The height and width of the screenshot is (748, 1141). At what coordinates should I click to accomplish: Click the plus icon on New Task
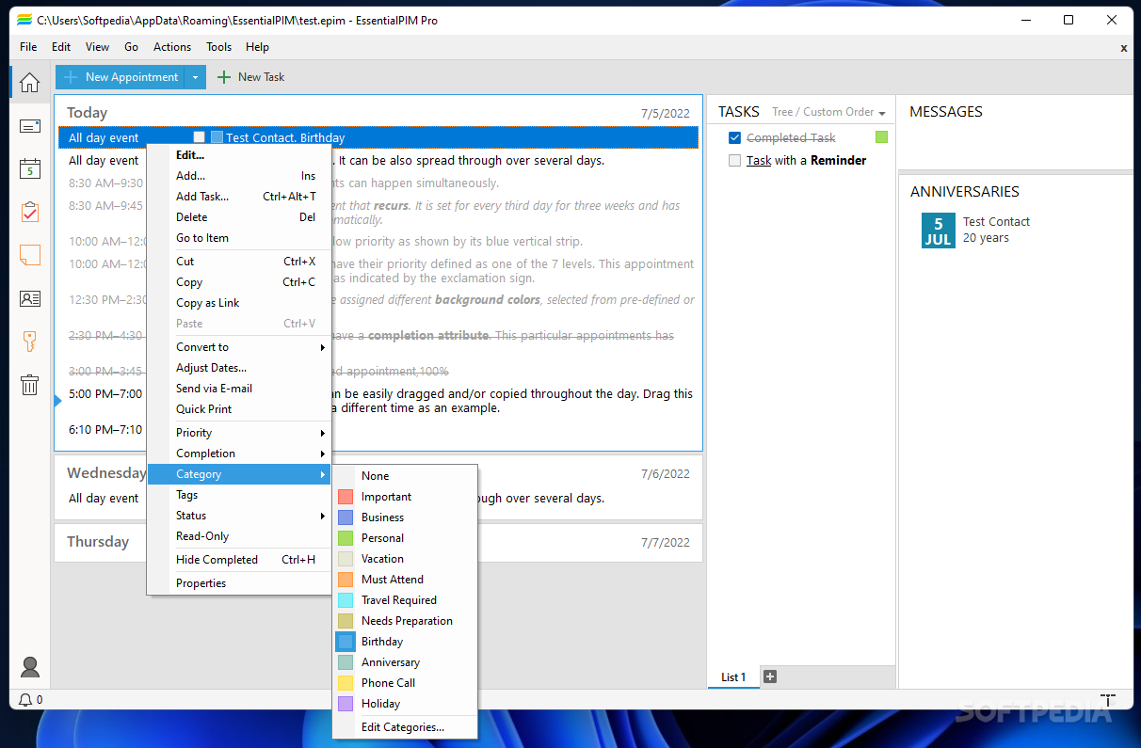click(x=223, y=77)
